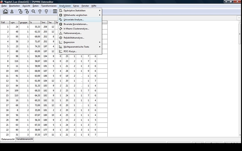Click gruppe cell 3 in row 4

click(x=24, y=41)
